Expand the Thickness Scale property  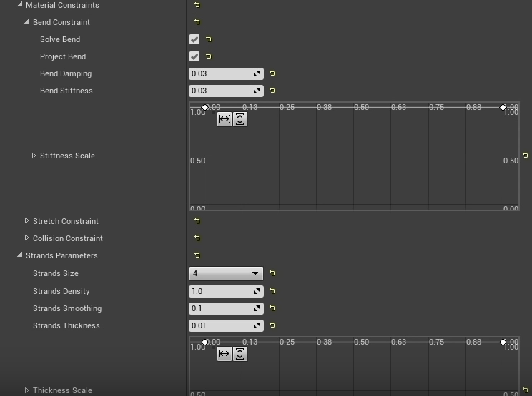[x=26, y=390]
